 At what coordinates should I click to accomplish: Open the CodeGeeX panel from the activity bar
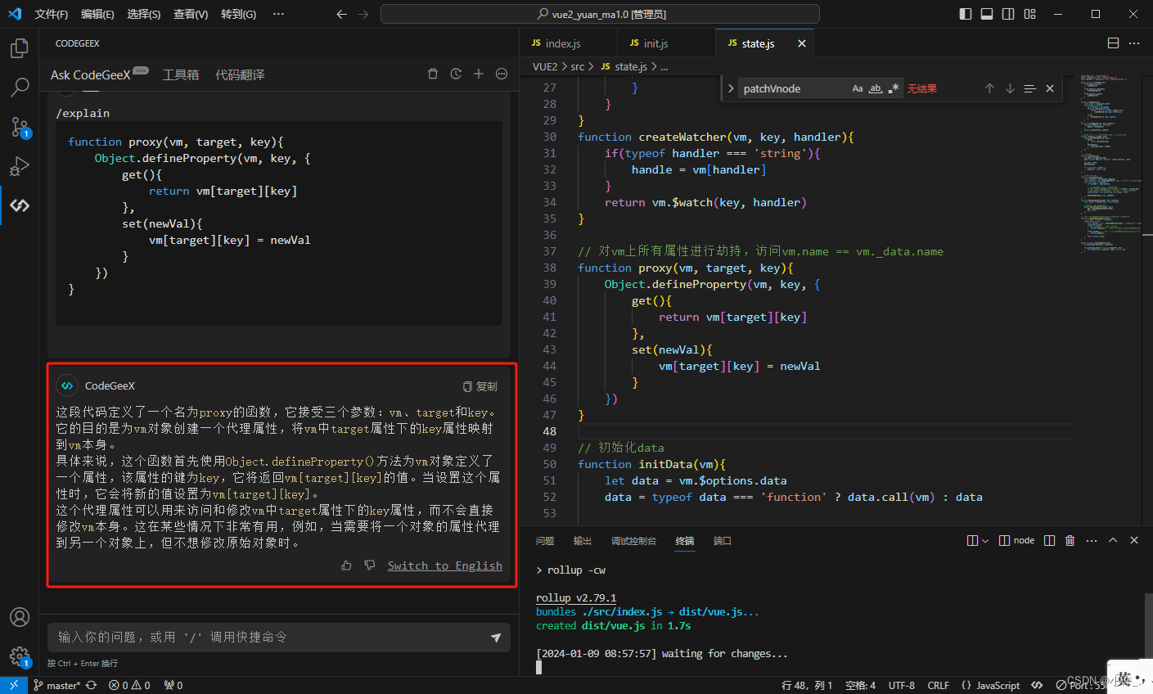pos(19,205)
